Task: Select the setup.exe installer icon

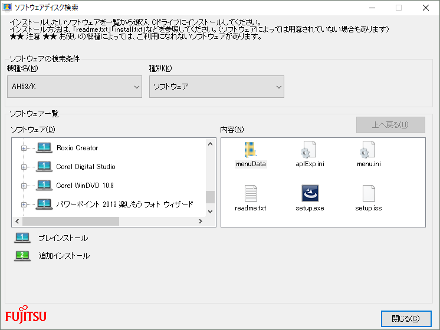Action: tap(310, 193)
